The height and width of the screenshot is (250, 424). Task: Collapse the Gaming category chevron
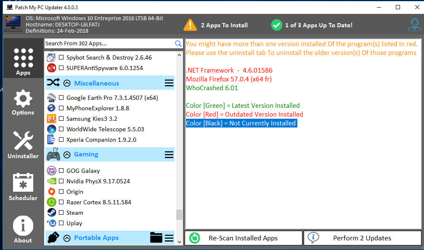click(x=67, y=154)
